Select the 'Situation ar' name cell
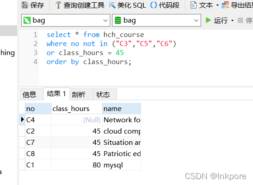Image resolution: width=253 pixels, height=185 pixels. point(122,142)
